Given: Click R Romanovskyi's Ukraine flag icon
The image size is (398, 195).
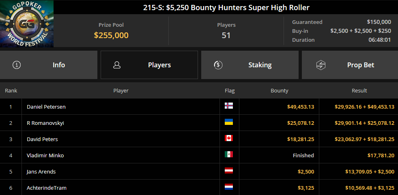Looking at the screenshot, I should (229, 122).
